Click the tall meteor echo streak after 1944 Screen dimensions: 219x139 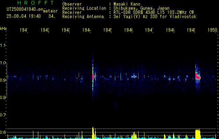[93, 76]
